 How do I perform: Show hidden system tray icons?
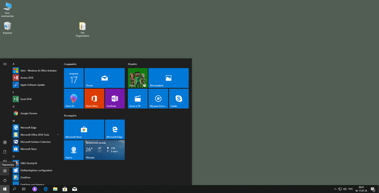tap(335, 189)
